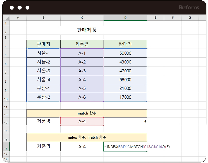Select the 서울-1 cell

pos(43,53)
